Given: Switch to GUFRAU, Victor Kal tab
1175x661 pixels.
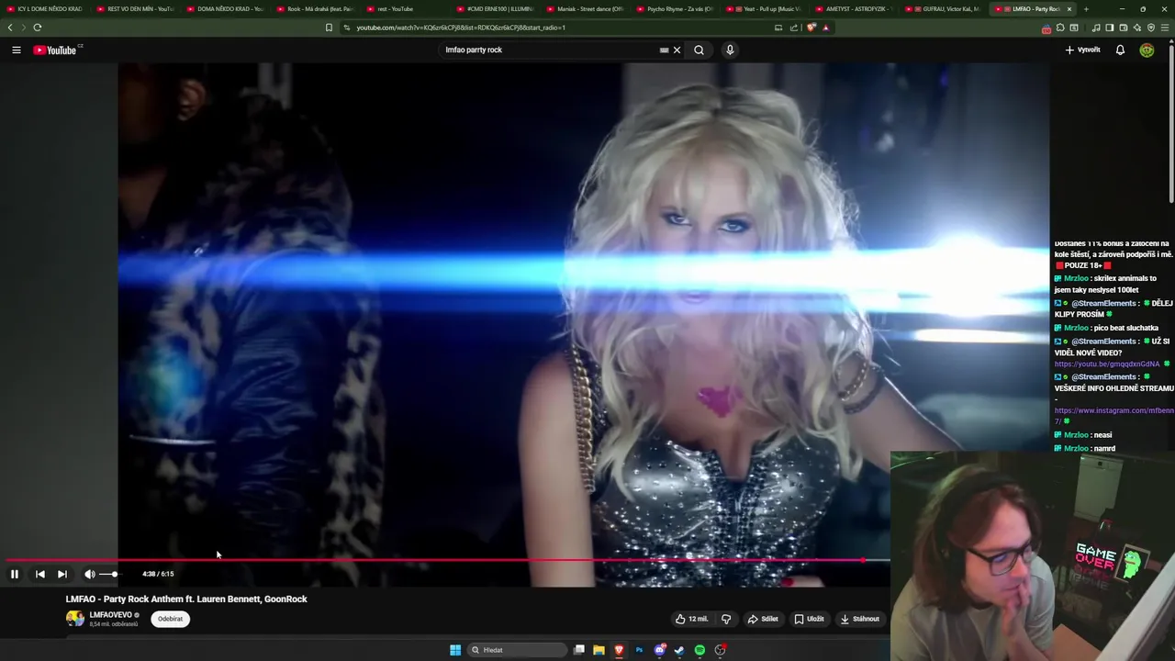Looking at the screenshot, I should click(944, 9).
